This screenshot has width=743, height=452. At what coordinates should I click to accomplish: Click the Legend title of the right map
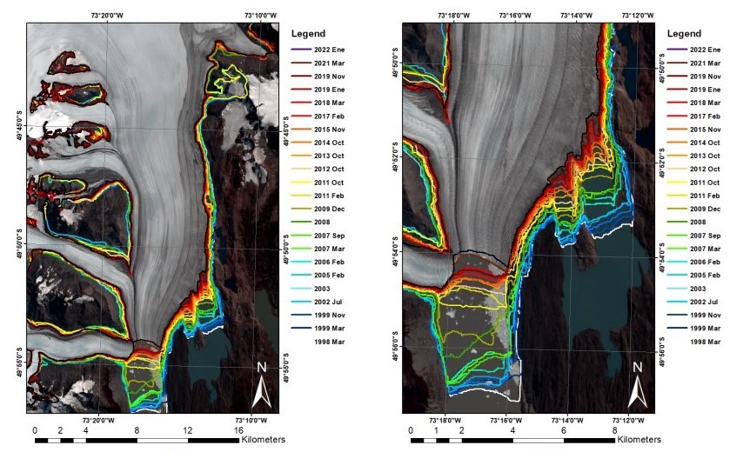tap(683, 34)
